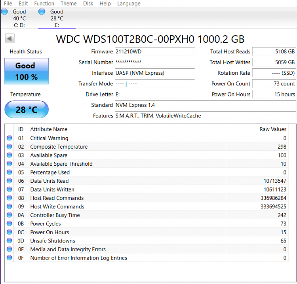Select the Composite Temperature attribute name
This screenshot has height=284, width=297.
(x=59, y=147)
